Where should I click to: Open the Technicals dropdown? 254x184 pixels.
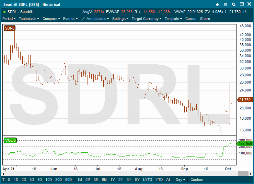click(29, 19)
